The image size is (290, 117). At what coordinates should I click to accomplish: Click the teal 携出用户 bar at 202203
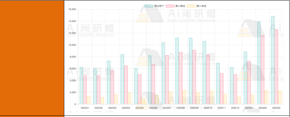click(109, 83)
